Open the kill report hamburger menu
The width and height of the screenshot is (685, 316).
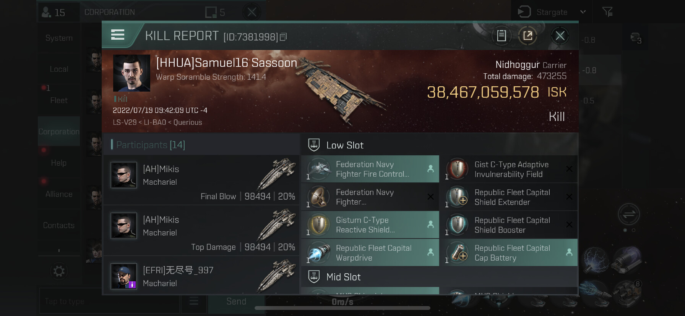pos(118,35)
